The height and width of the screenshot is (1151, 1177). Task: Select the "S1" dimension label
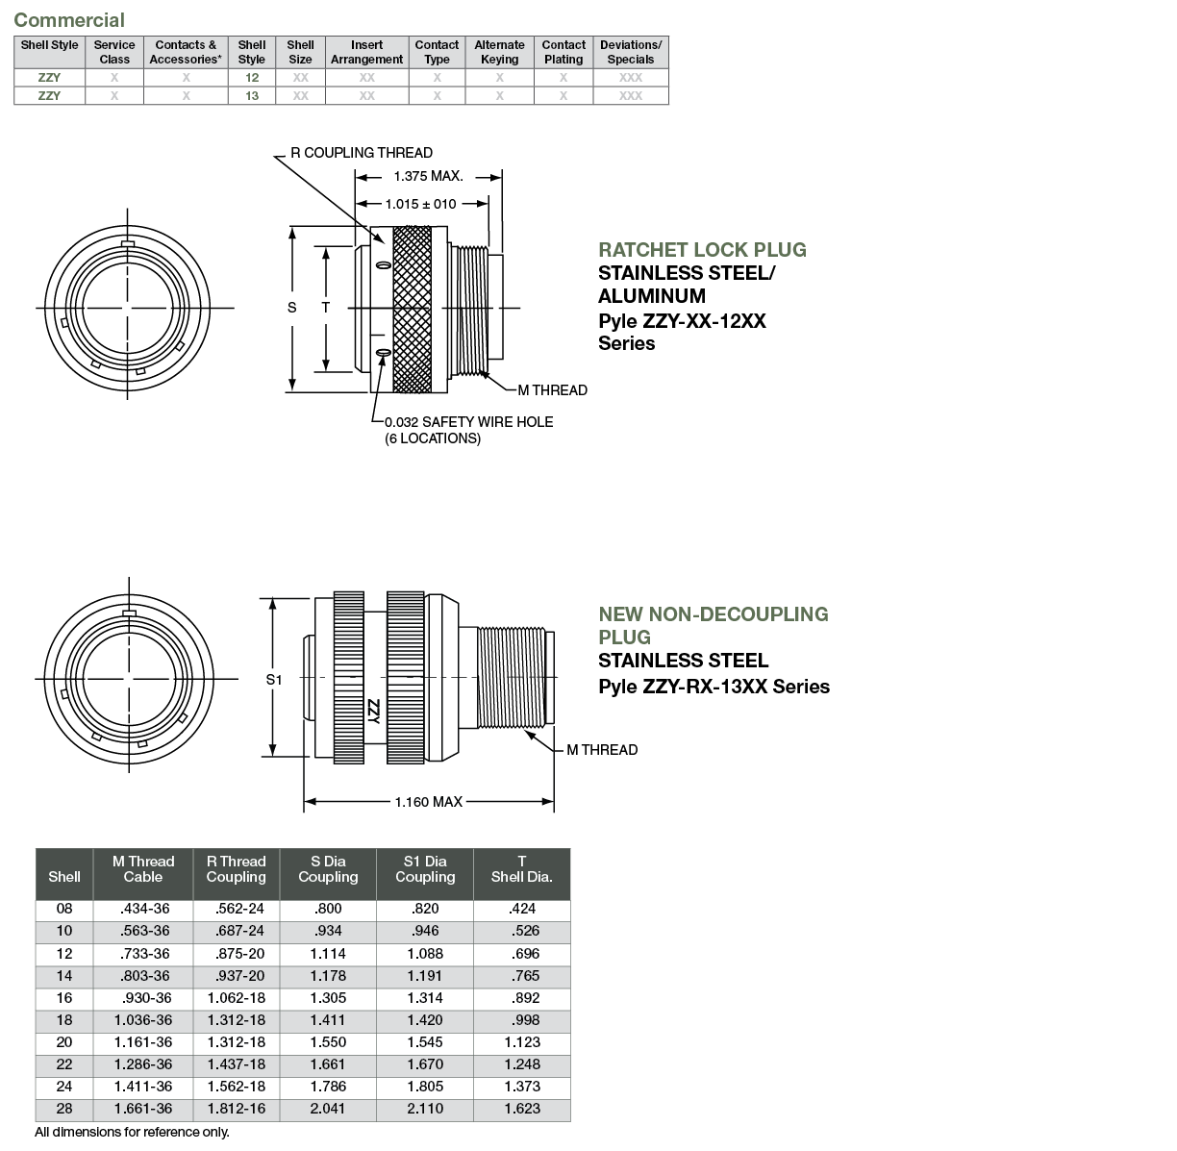click(x=274, y=679)
